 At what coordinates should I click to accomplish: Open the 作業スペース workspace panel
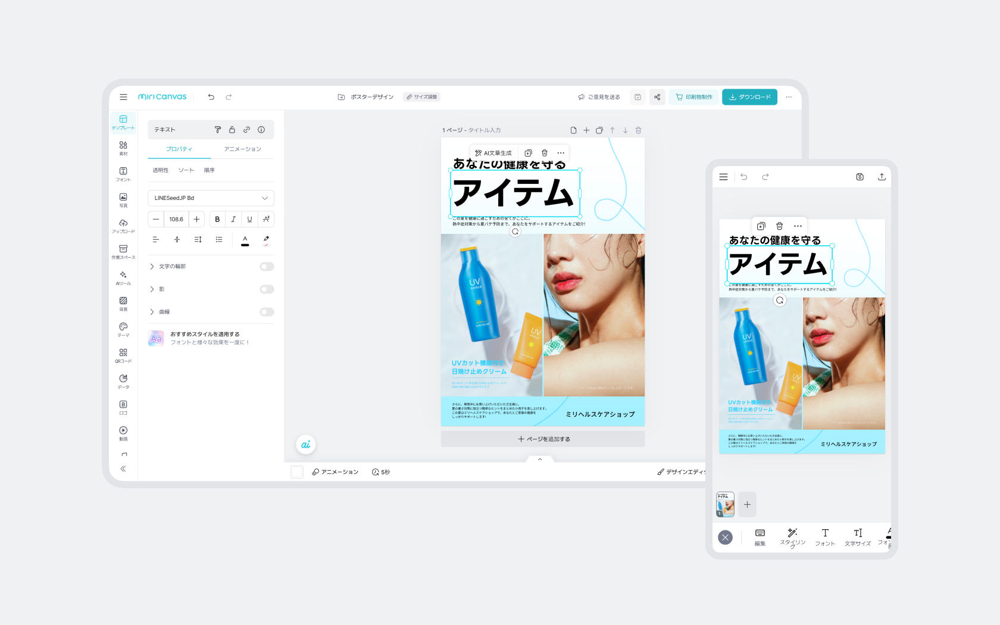coord(123,252)
